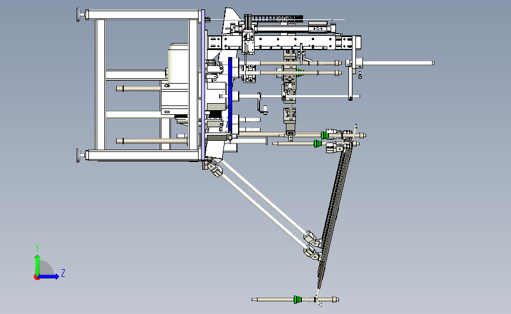This screenshot has width=511, height=314.
Task: Select the bottom-left leveling foot of the frame
Action: coord(79,155)
